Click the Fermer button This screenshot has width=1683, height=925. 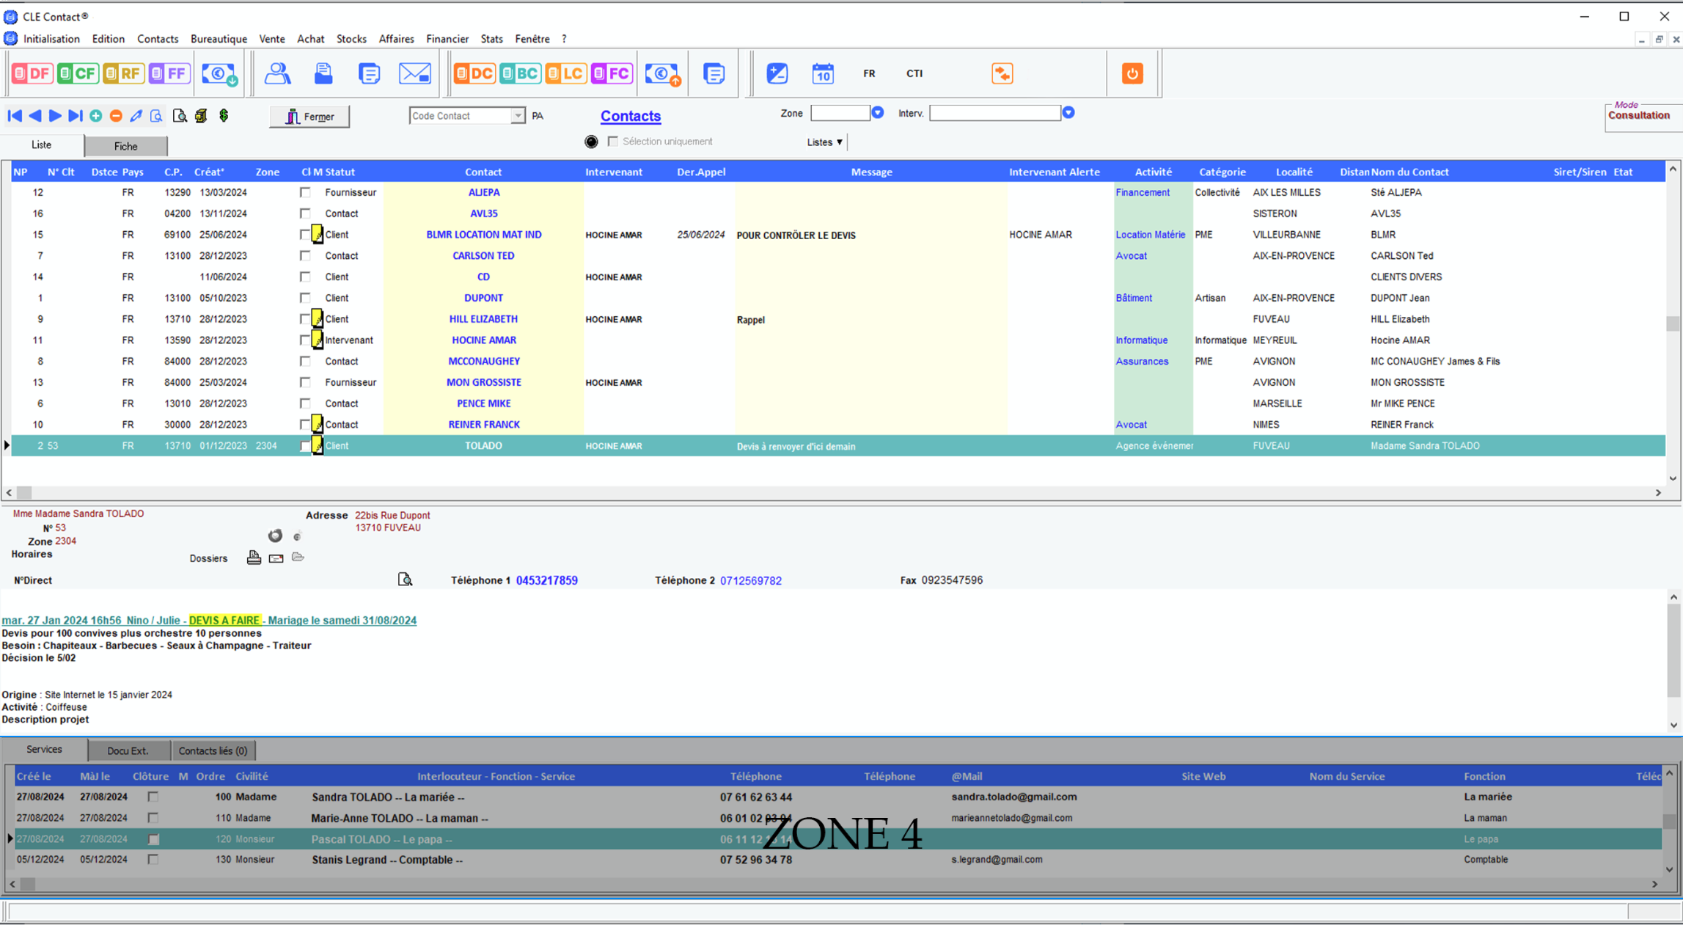coord(309,117)
